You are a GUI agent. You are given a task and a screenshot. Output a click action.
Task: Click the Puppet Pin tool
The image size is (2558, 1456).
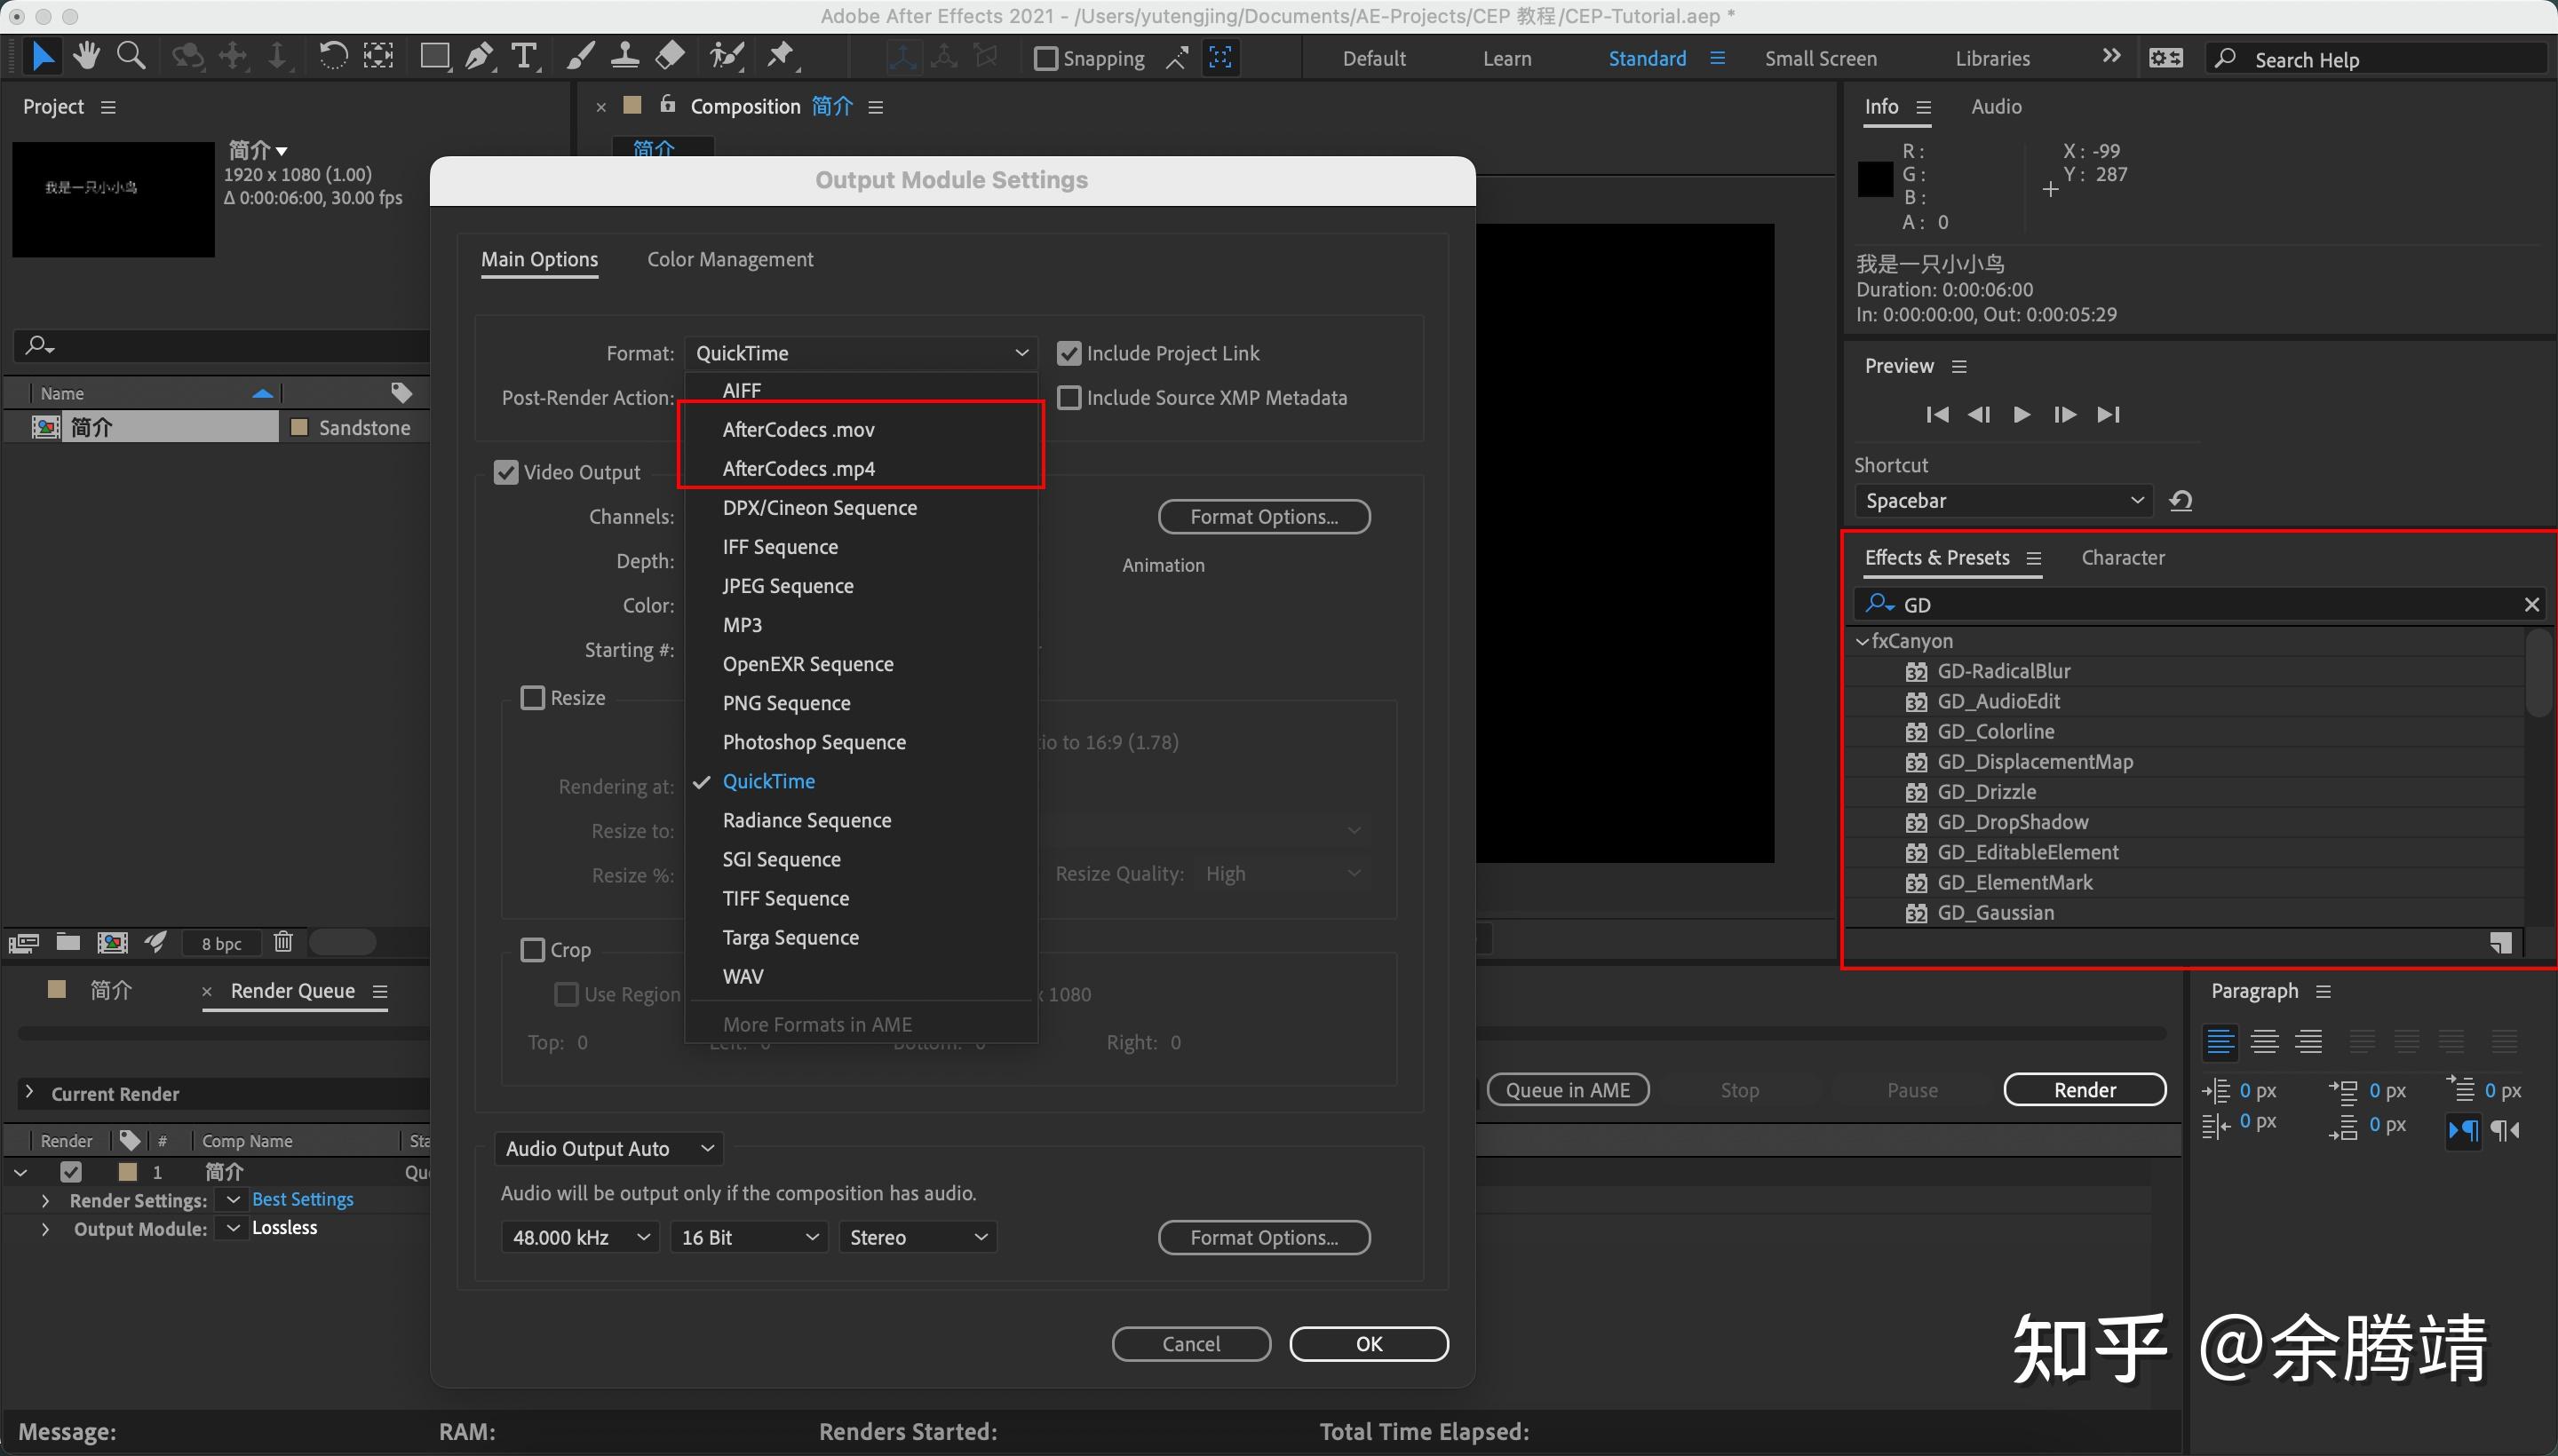coord(781,56)
